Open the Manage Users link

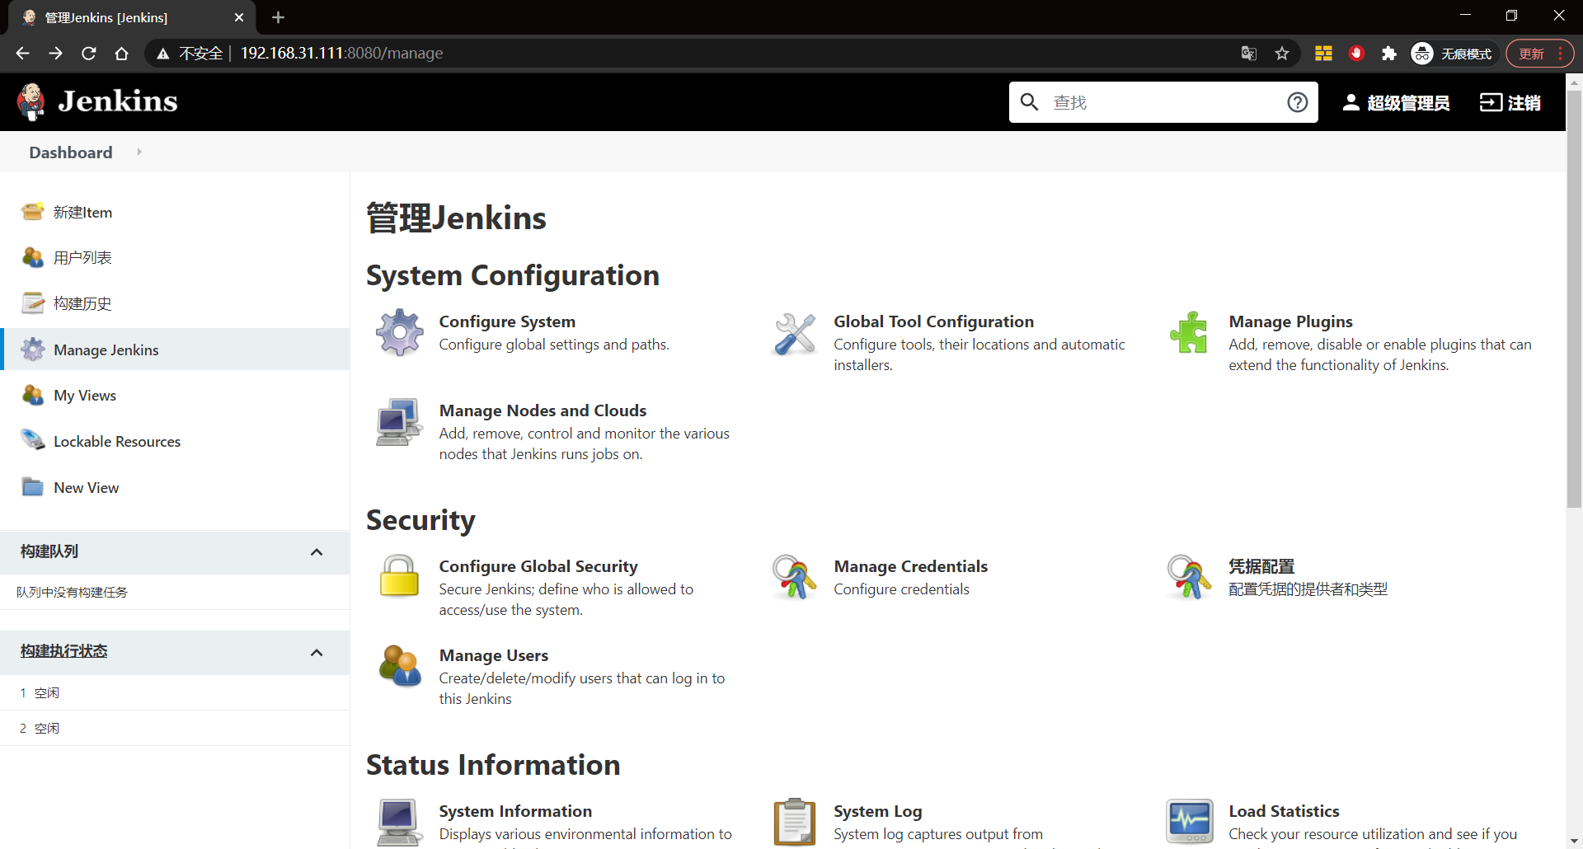[494, 655]
